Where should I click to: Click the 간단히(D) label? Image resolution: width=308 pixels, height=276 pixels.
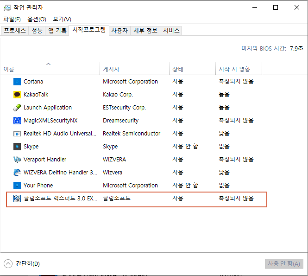coord(28,264)
